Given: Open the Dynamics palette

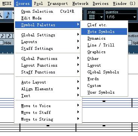Looking at the screenshot, I should 104,38.
